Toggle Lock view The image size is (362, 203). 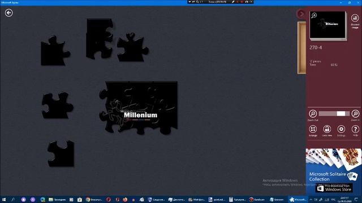click(x=327, y=129)
